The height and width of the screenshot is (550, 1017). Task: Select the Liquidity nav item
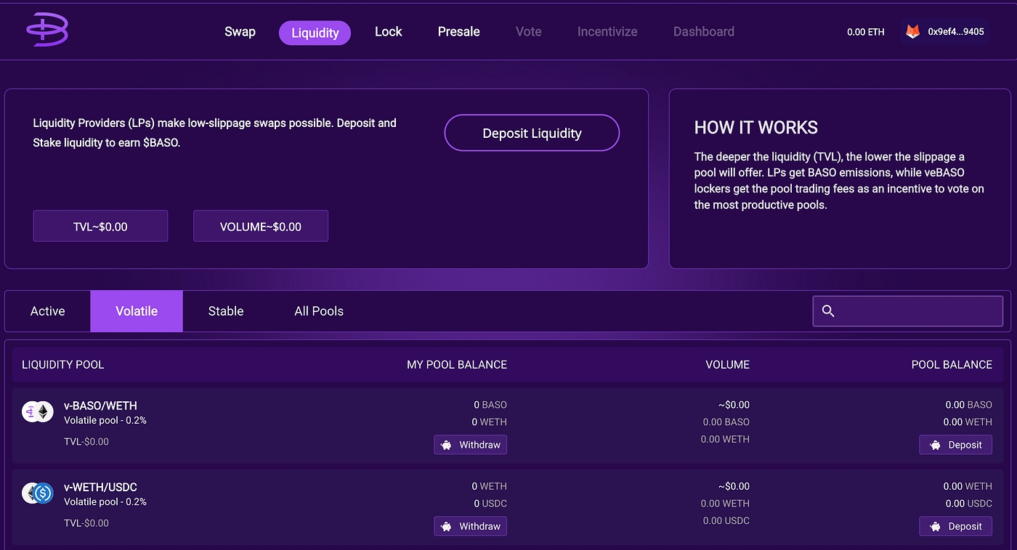point(315,33)
